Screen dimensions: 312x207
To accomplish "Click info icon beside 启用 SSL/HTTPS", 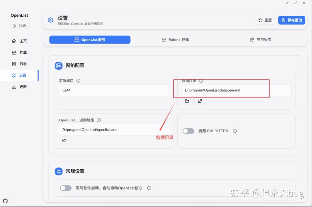I will coord(235,131).
